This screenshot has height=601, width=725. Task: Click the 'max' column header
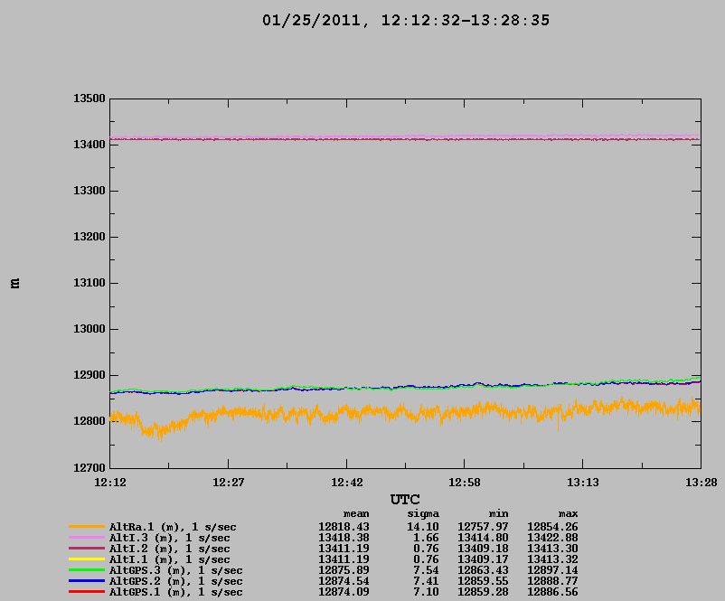568,514
